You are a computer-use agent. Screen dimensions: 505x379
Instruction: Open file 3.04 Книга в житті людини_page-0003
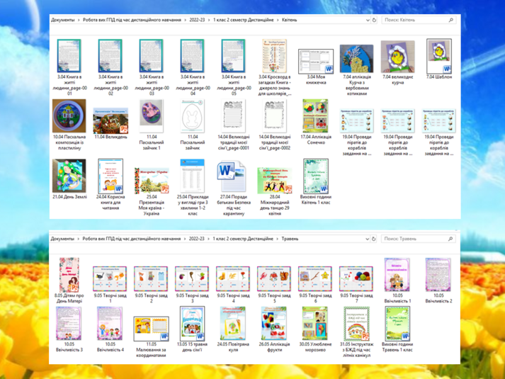152,67
